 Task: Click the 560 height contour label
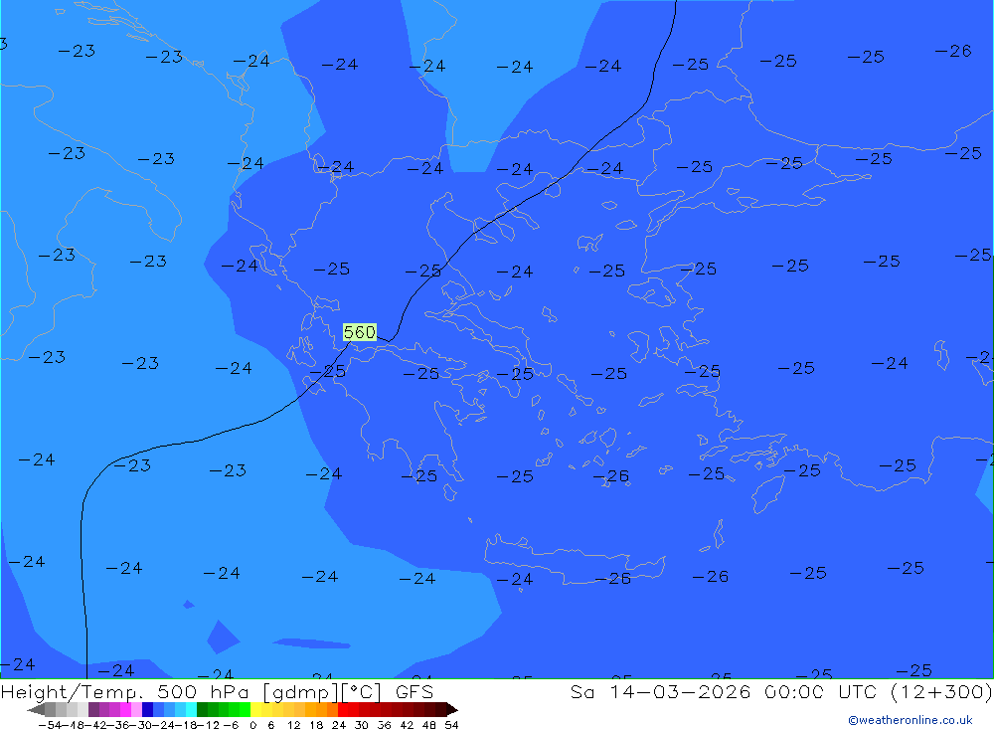click(x=360, y=332)
